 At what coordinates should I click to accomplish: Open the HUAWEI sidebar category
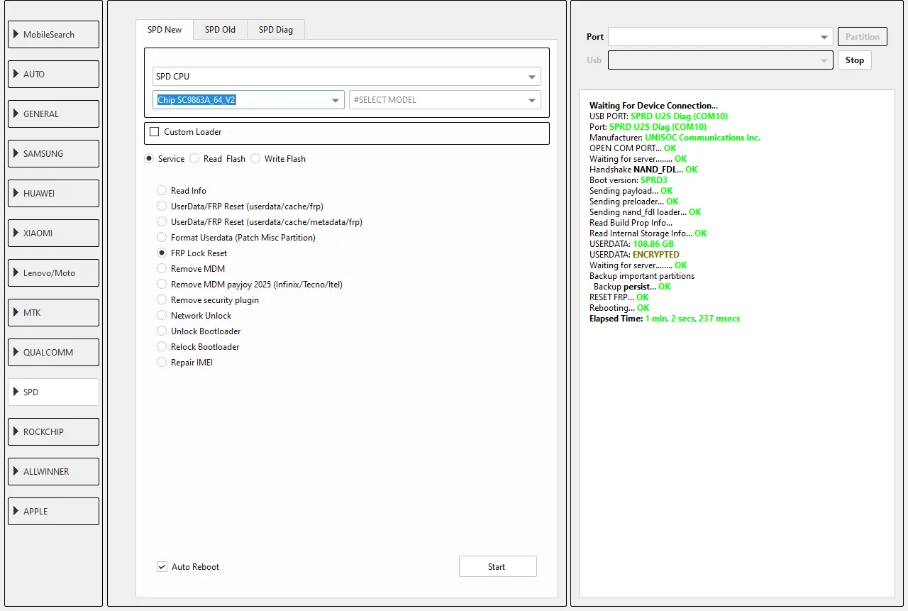pyautogui.click(x=53, y=194)
